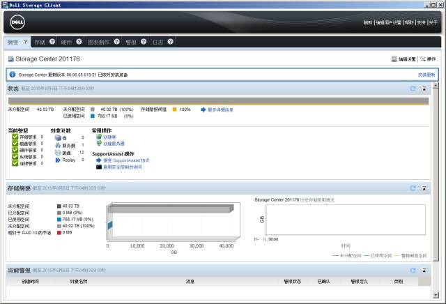The width and height of the screenshot is (446, 304).
Task: Click red swatch beside 0 MB RAID 10 savings
Action: (x=59, y=233)
